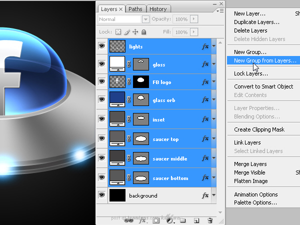Screen dimensions: 300x225
Task: Click the mask link icon on gloss layer
Action: 129,64
